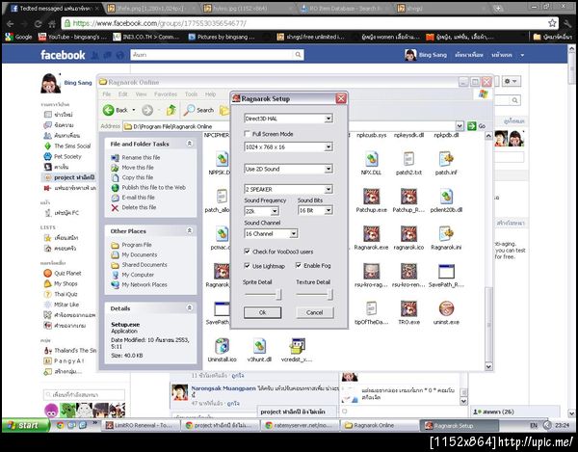This screenshot has height=452, width=578.
Task: Open Explorer File menu
Action: click(x=107, y=94)
